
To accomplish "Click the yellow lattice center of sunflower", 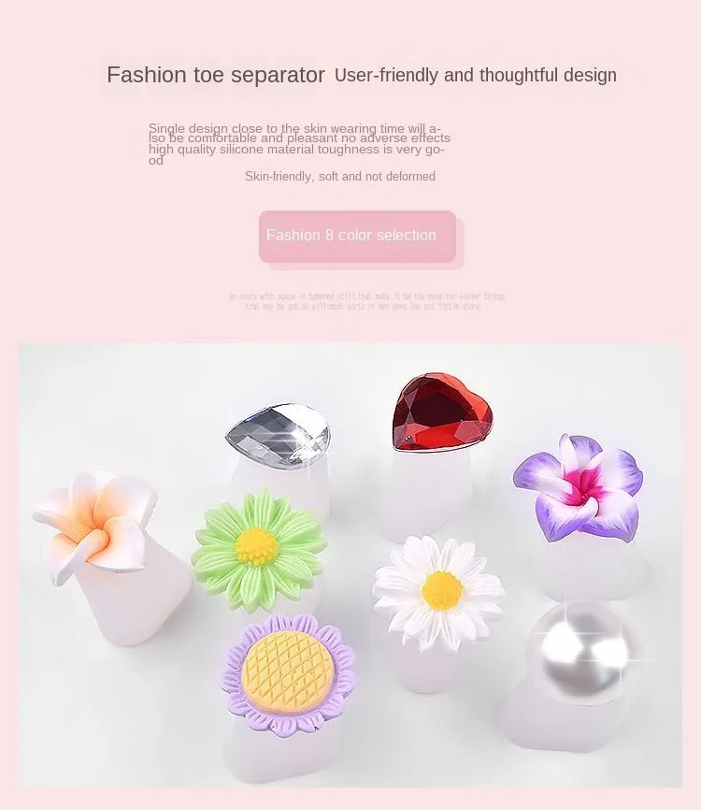I will pyautogui.click(x=289, y=674).
